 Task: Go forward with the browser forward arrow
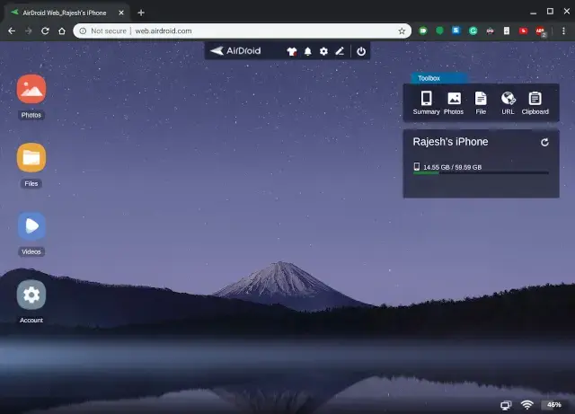coord(29,31)
